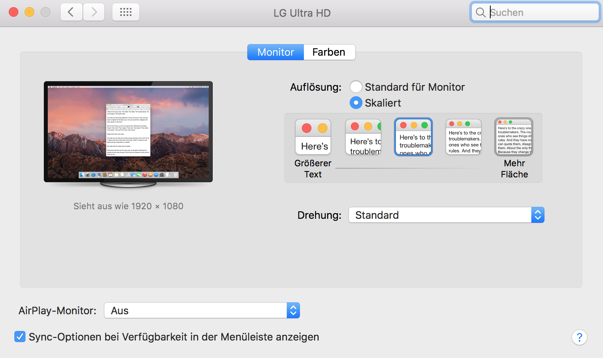Click the text Sieht aus wie 1920 × 1080
This screenshot has height=358, width=603.
click(x=128, y=206)
